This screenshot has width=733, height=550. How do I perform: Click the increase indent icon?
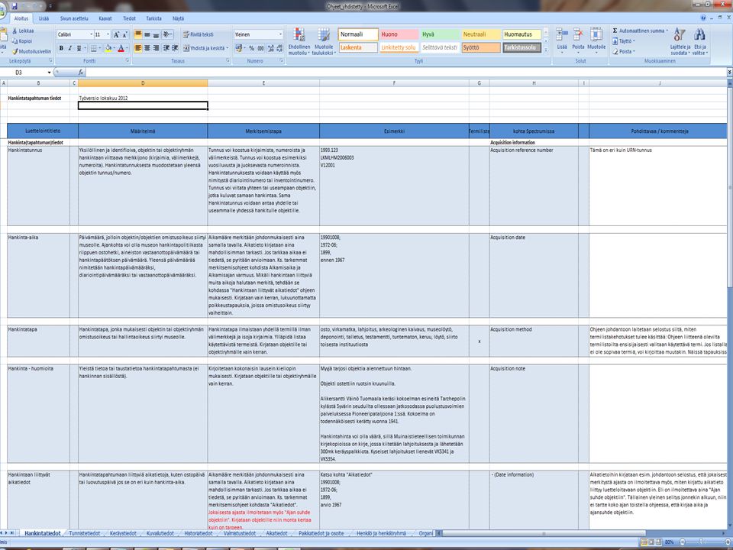176,48
